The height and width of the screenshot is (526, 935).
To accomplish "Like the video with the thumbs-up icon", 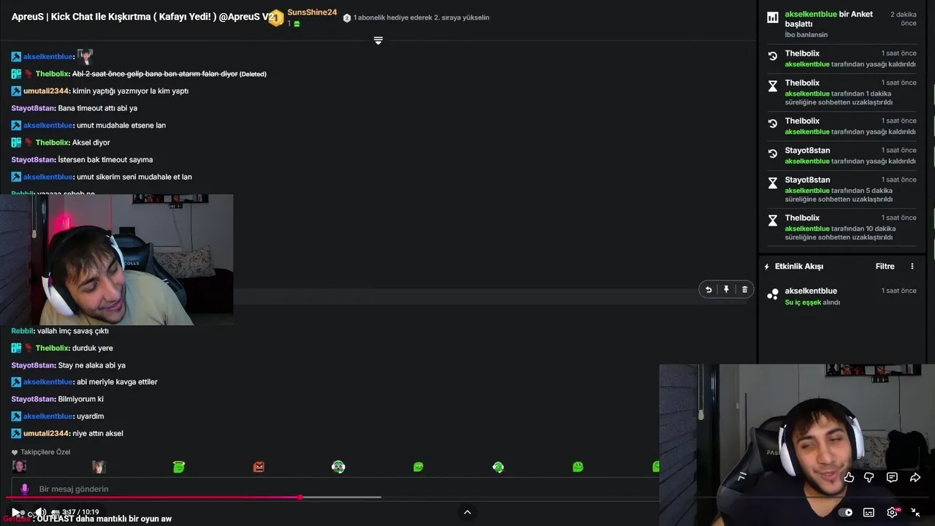I will pyautogui.click(x=849, y=477).
